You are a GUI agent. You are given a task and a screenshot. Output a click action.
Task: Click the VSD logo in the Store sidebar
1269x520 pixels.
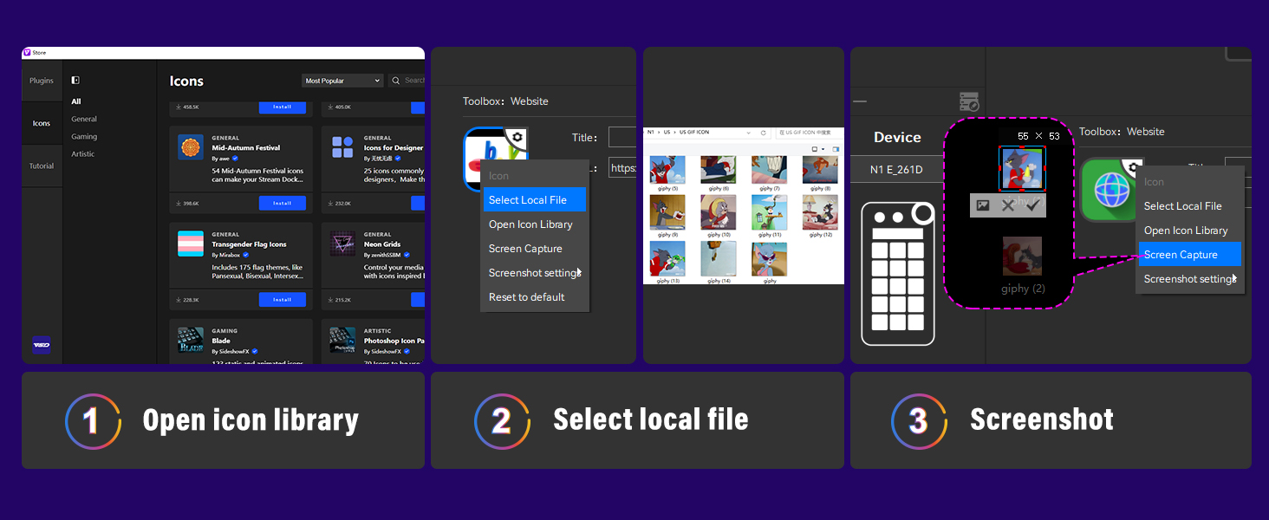42,344
